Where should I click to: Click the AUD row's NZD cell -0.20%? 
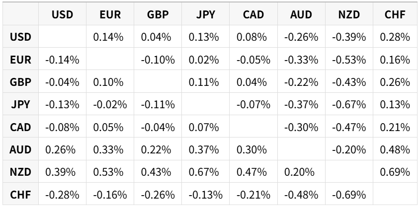tap(349, 149)
